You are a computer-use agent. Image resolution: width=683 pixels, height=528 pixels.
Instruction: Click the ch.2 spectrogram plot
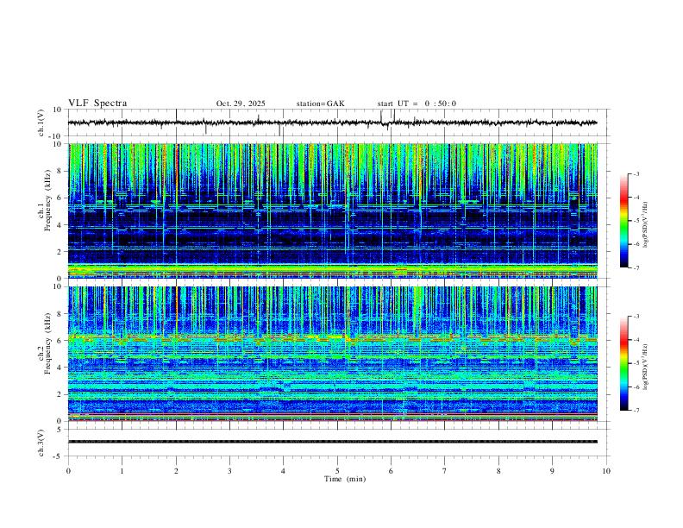333,354
